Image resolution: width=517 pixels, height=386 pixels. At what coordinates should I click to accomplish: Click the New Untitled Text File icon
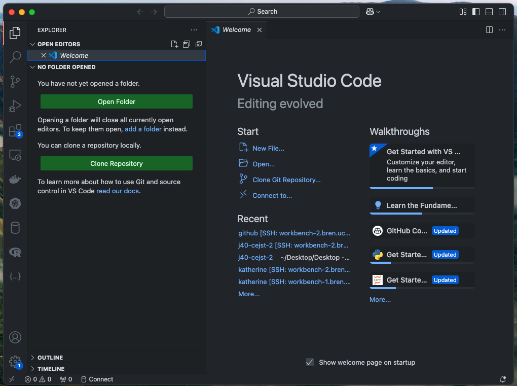[x=174, y=44]
